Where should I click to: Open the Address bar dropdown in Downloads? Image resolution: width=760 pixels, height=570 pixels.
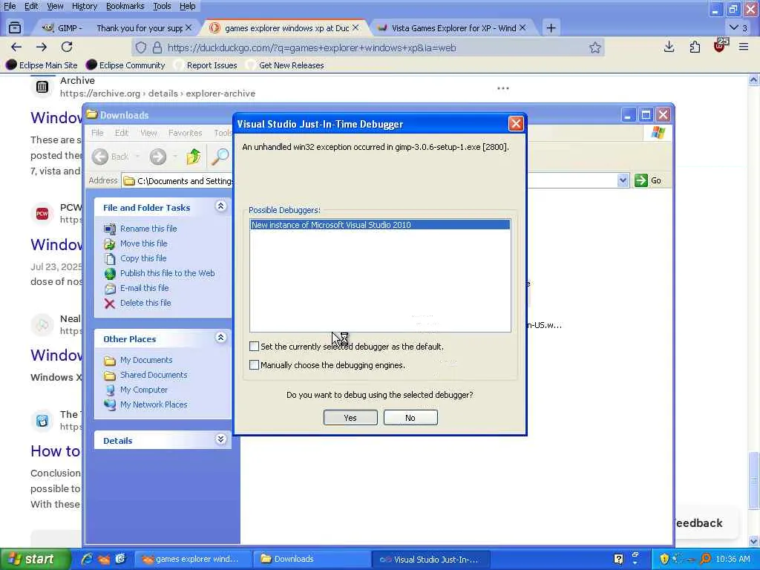(623, 180)
